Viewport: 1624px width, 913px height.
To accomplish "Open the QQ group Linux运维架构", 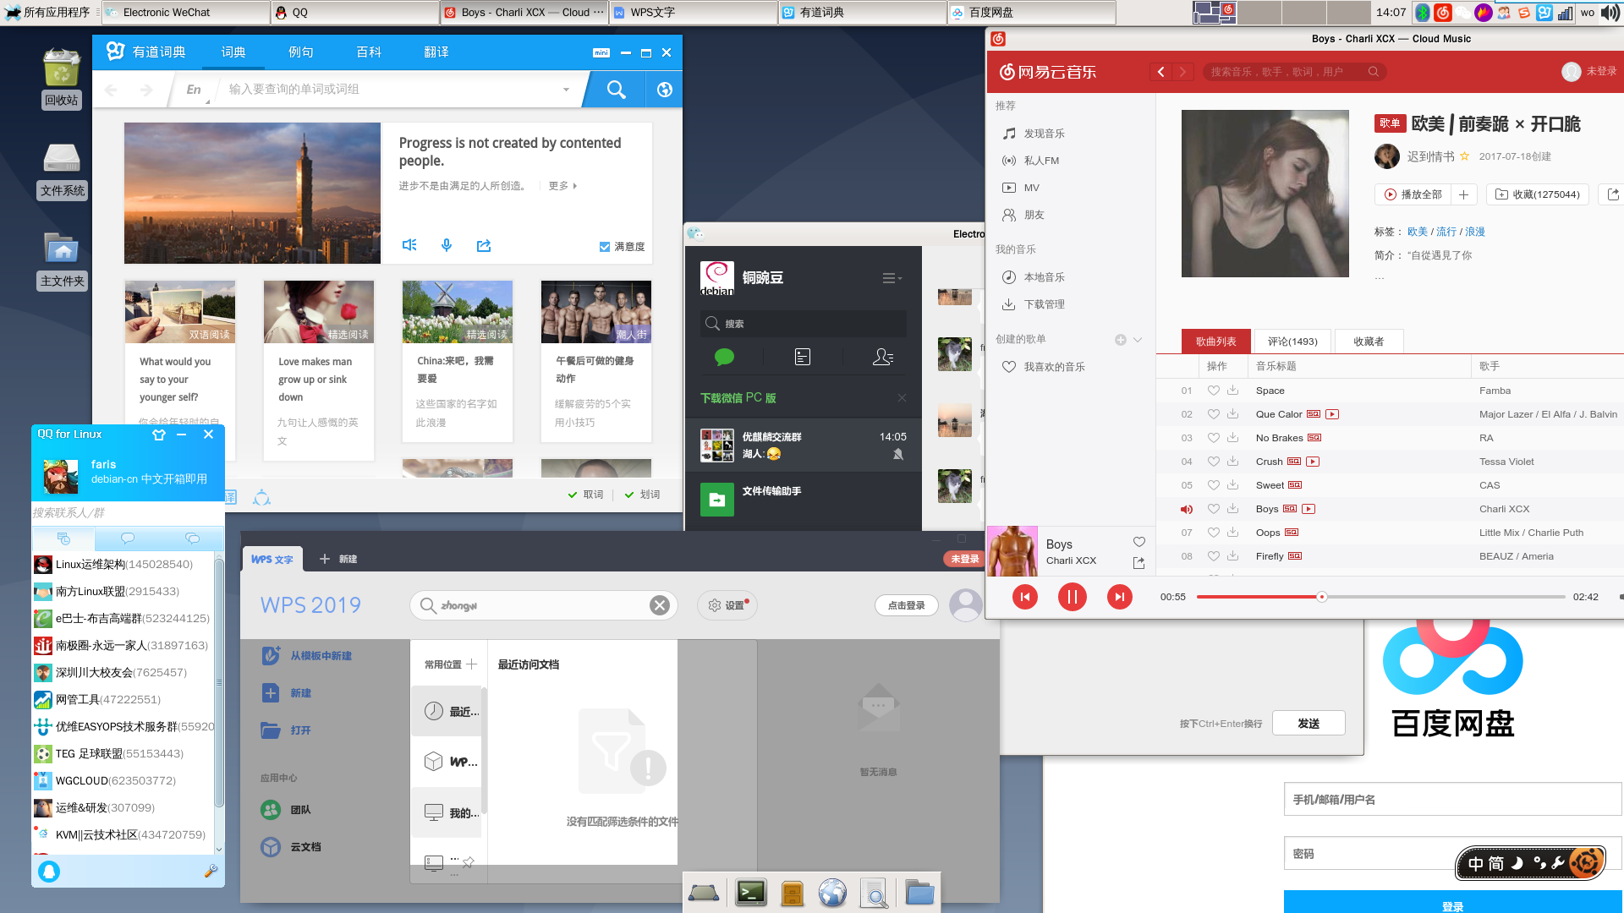I will 124,564.
